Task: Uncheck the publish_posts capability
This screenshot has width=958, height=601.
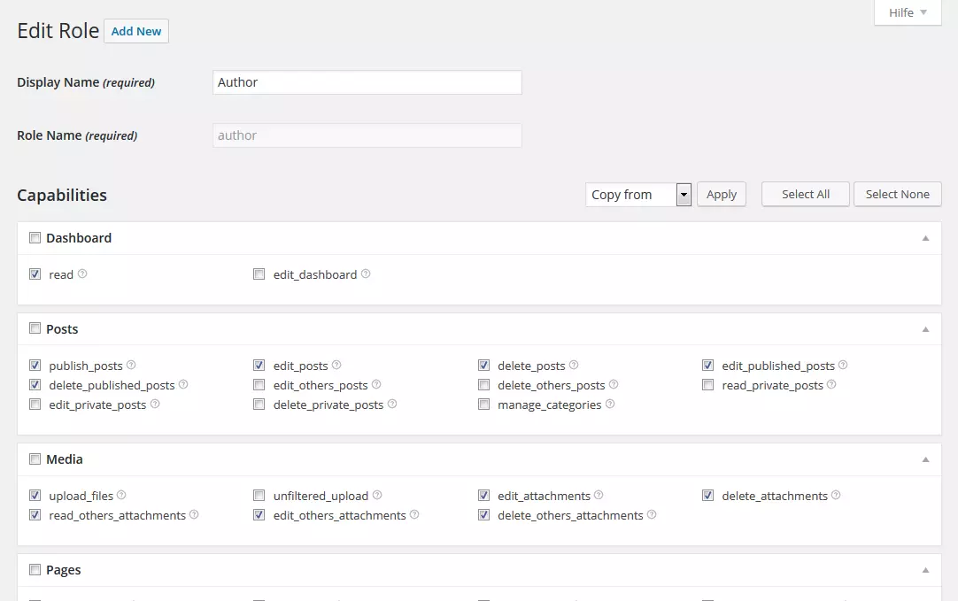Action: tap(35, 366)
